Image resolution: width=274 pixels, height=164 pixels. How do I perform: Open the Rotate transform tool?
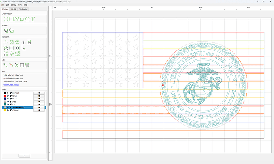click(17, 42)
